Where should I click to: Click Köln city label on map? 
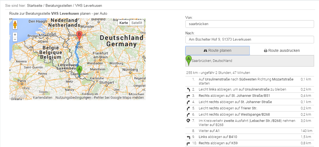pos(80,47)
